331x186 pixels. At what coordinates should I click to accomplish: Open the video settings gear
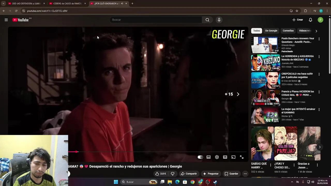tap(217, 157)
